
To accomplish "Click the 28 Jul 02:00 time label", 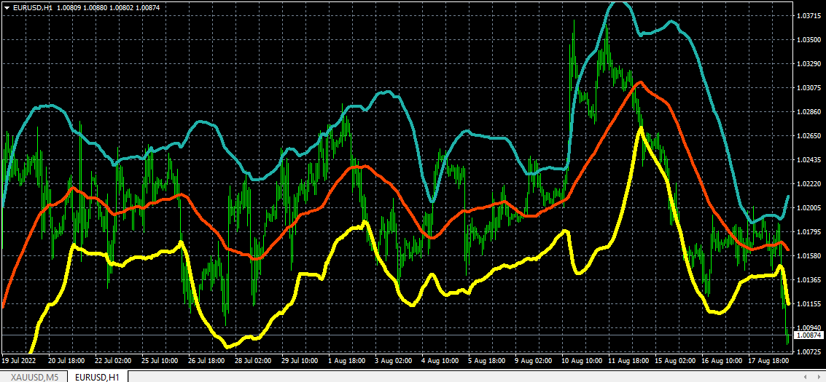I will pos(253,361).
